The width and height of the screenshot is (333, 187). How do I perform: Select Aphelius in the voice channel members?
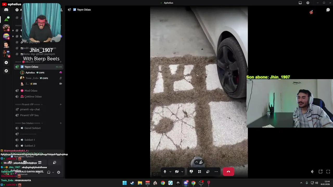click(41, 73)
